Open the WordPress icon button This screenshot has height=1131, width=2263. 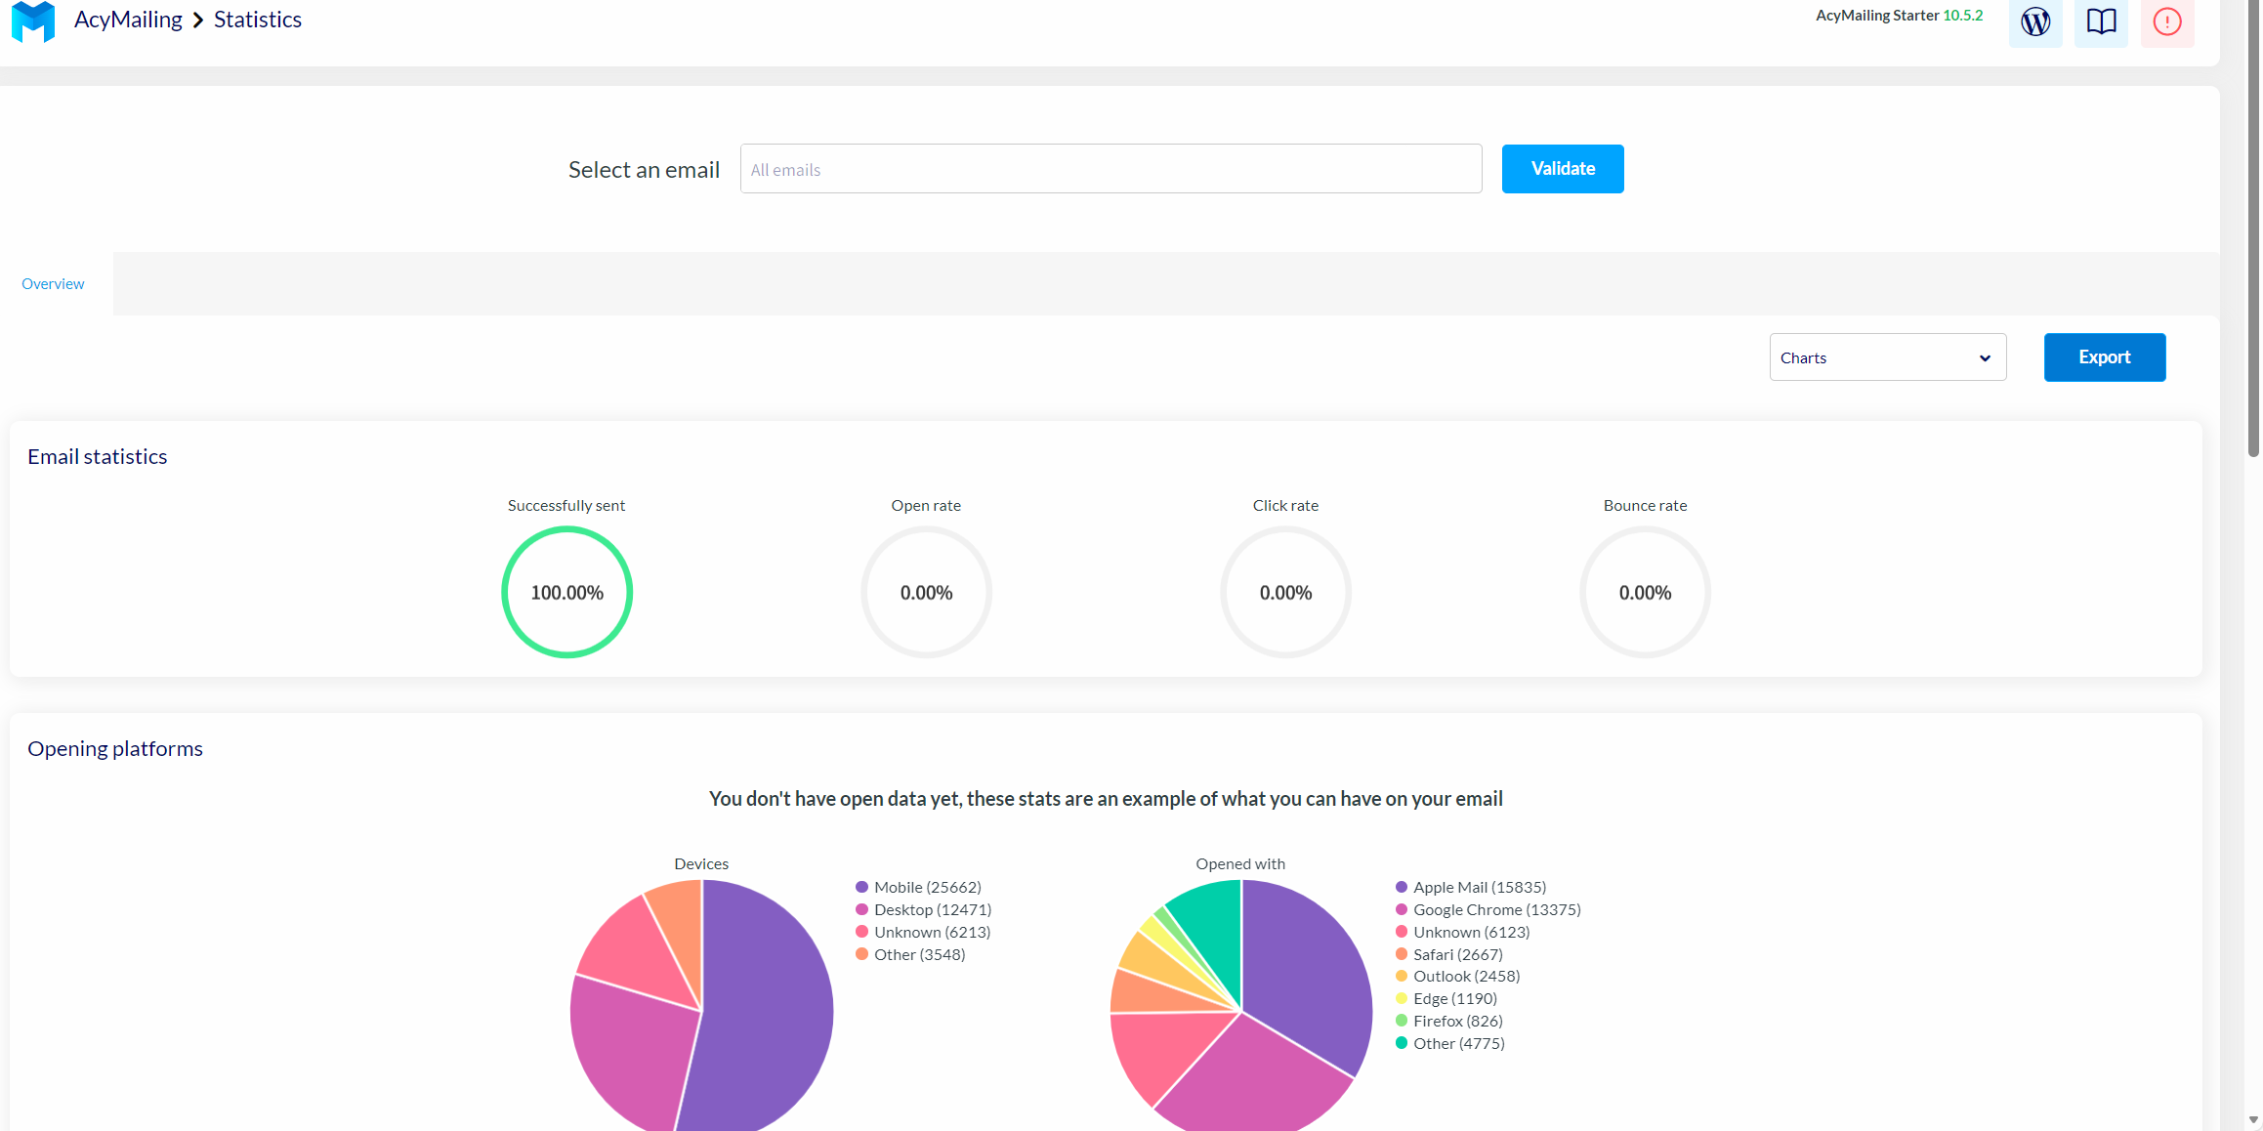(x=2035, y=21)
